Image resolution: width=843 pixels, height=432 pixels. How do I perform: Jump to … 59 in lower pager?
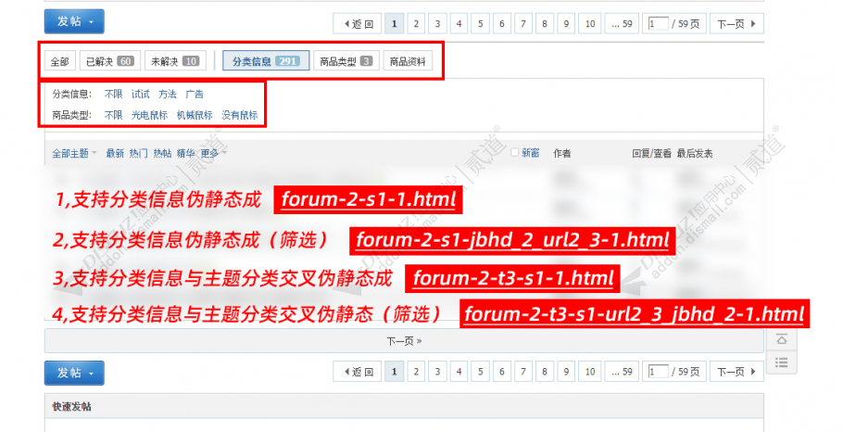(622, 372)
